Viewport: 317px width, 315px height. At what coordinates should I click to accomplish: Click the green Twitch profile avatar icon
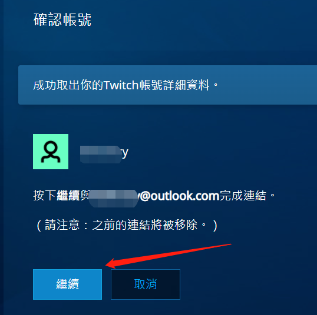(x=51, y=152)
